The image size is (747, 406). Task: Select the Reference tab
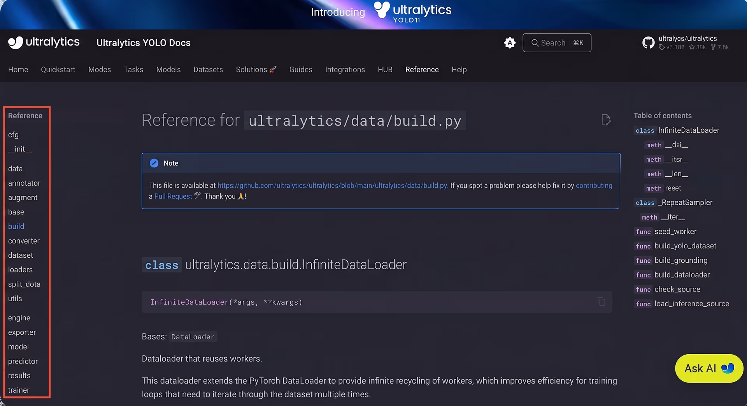(422, 69)
